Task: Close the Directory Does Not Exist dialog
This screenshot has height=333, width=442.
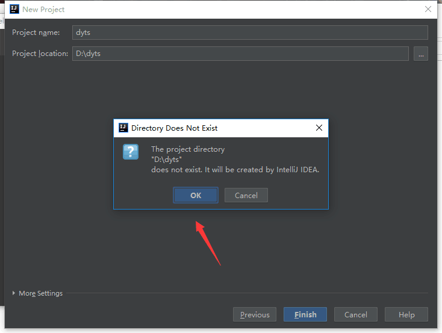Action: [319, 128]
